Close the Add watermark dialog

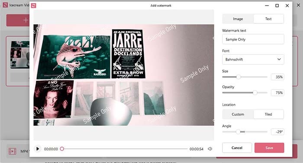click(x=287, y=6)
